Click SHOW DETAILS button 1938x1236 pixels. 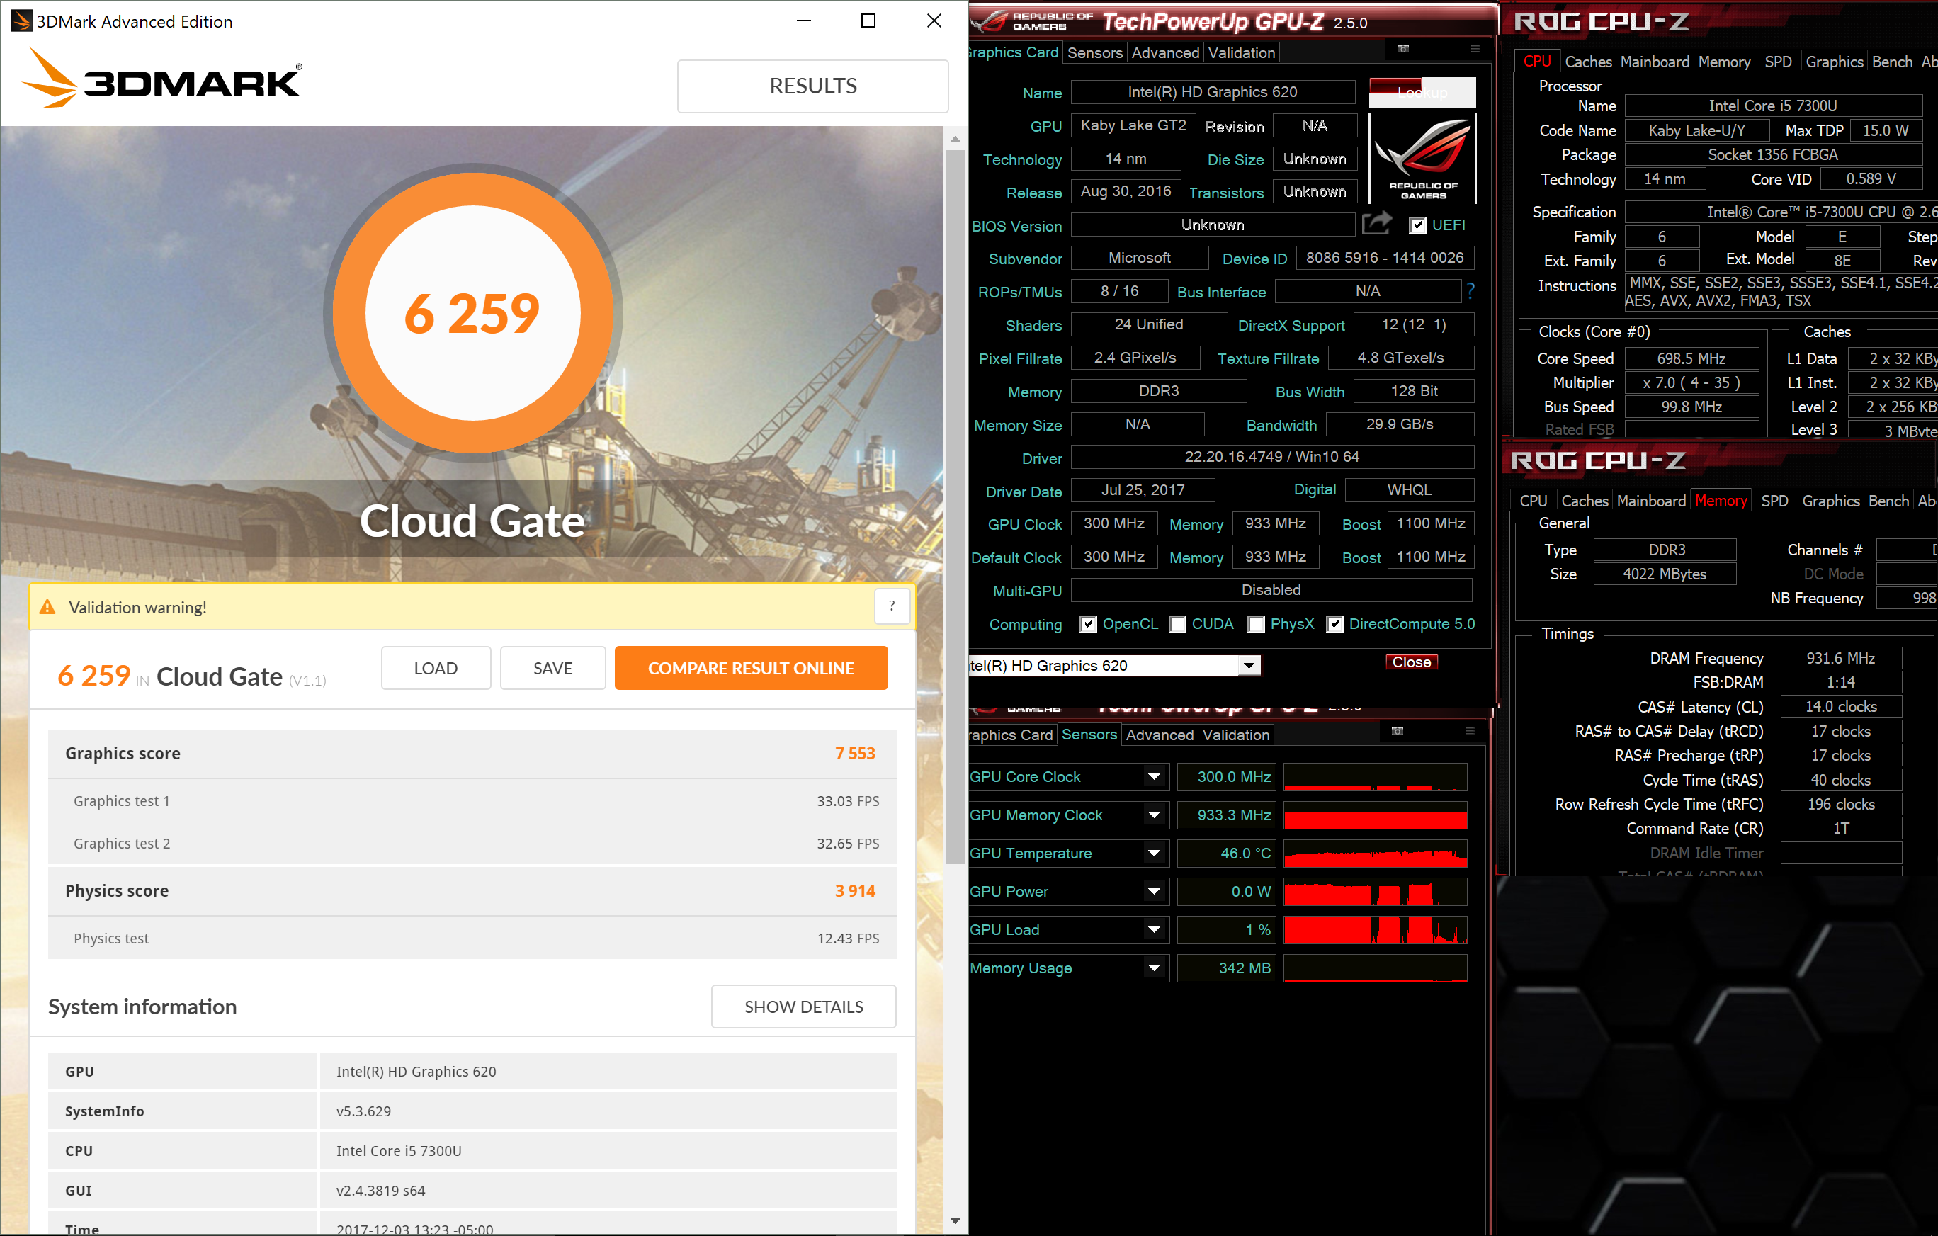click(x=803, y=1007)
